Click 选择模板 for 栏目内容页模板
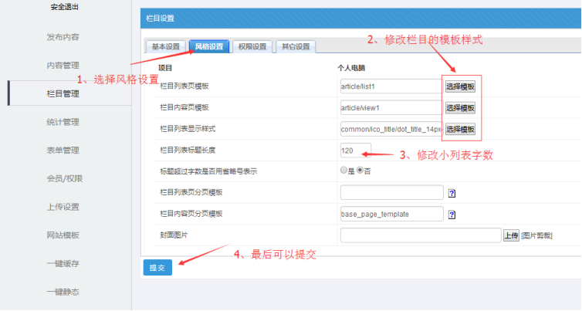The width and height of the screenshot is (582, 311). pyautogui.click(x=460, y=108)
